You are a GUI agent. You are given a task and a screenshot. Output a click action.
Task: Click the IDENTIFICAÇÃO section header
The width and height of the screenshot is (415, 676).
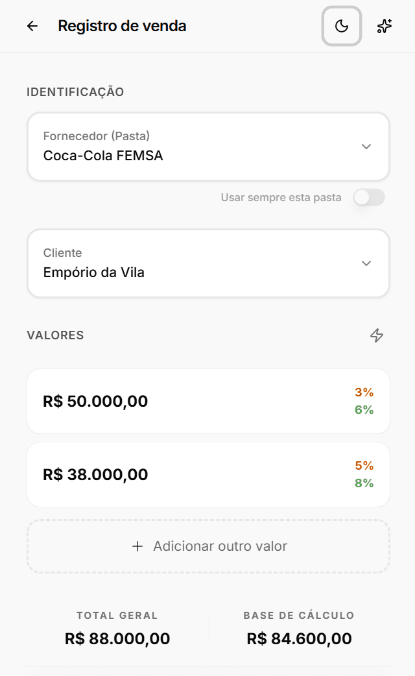tap(76, 92)
